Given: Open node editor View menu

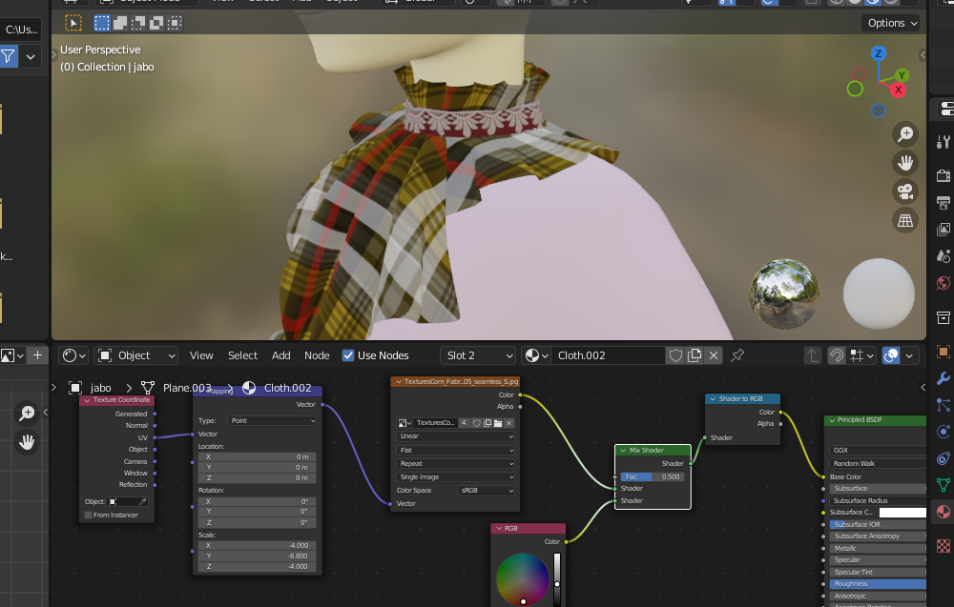Looking at the screenshot, I should click(x=201, y=355).
